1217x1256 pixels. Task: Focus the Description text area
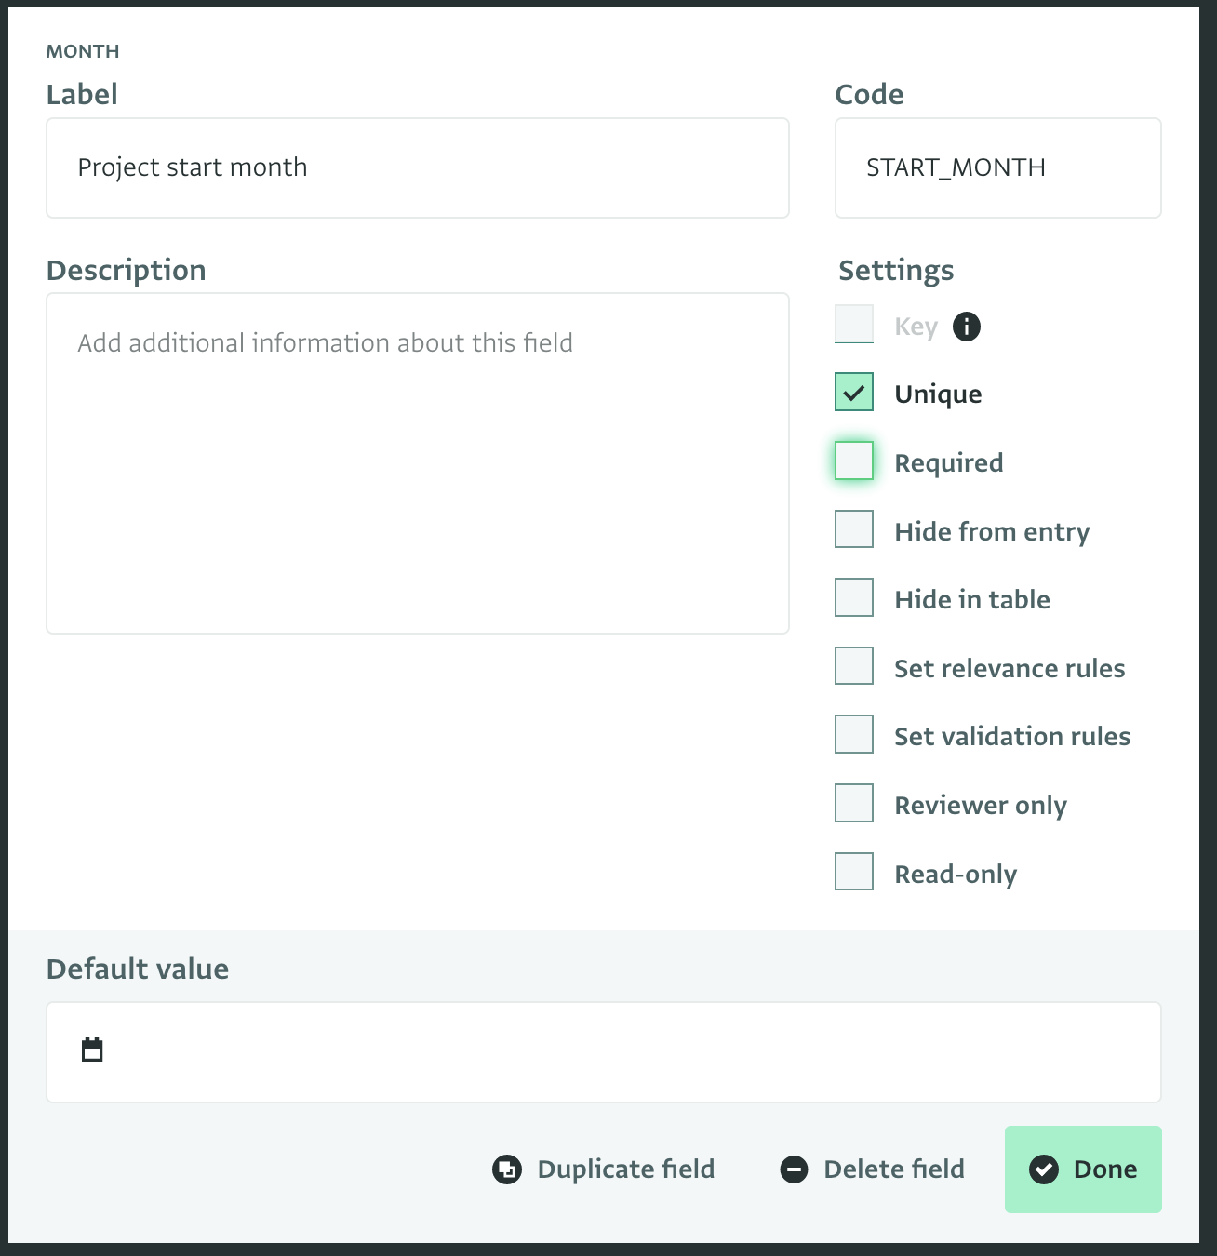(x=418, y=463)
